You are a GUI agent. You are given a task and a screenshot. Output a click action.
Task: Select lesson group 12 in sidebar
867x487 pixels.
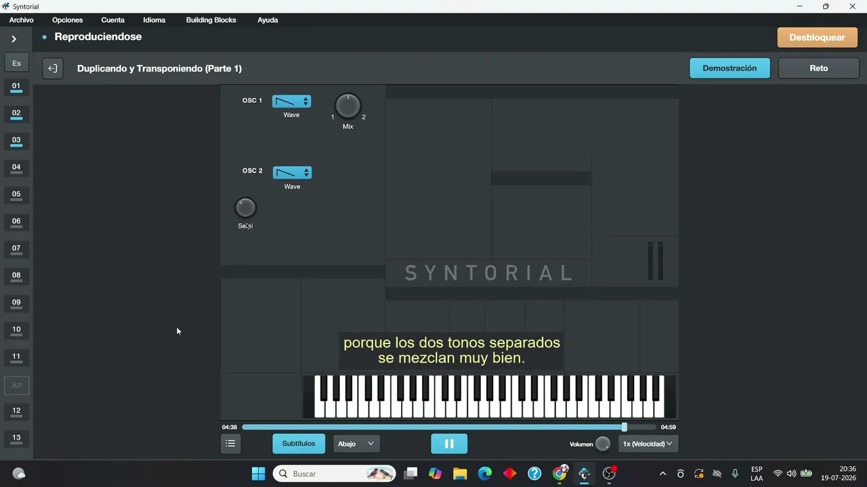click(16, 412)
